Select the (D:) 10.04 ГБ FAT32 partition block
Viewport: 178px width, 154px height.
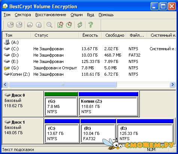tap(98, 133)
